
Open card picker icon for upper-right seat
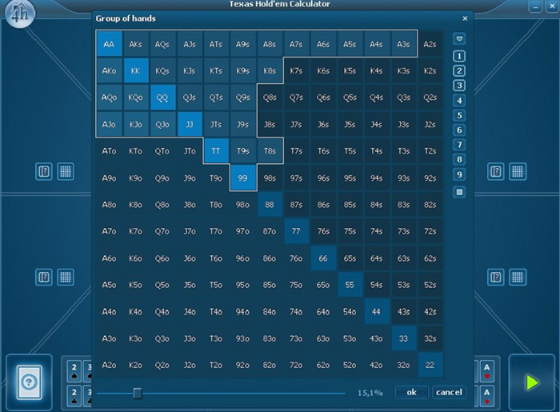496,172
